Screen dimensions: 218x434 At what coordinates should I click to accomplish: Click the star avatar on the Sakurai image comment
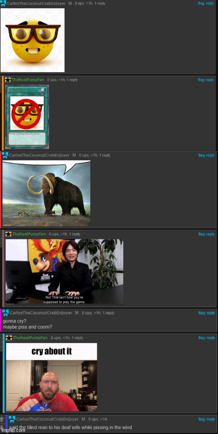click(8, 234)
